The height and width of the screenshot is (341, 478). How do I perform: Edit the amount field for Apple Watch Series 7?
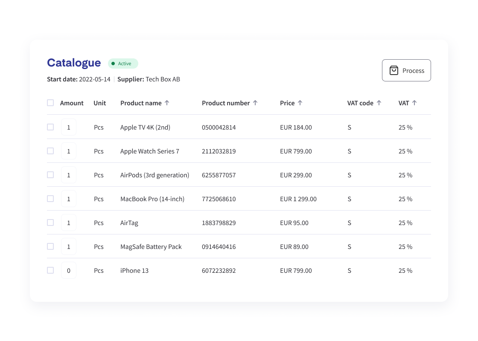point(69,151)
